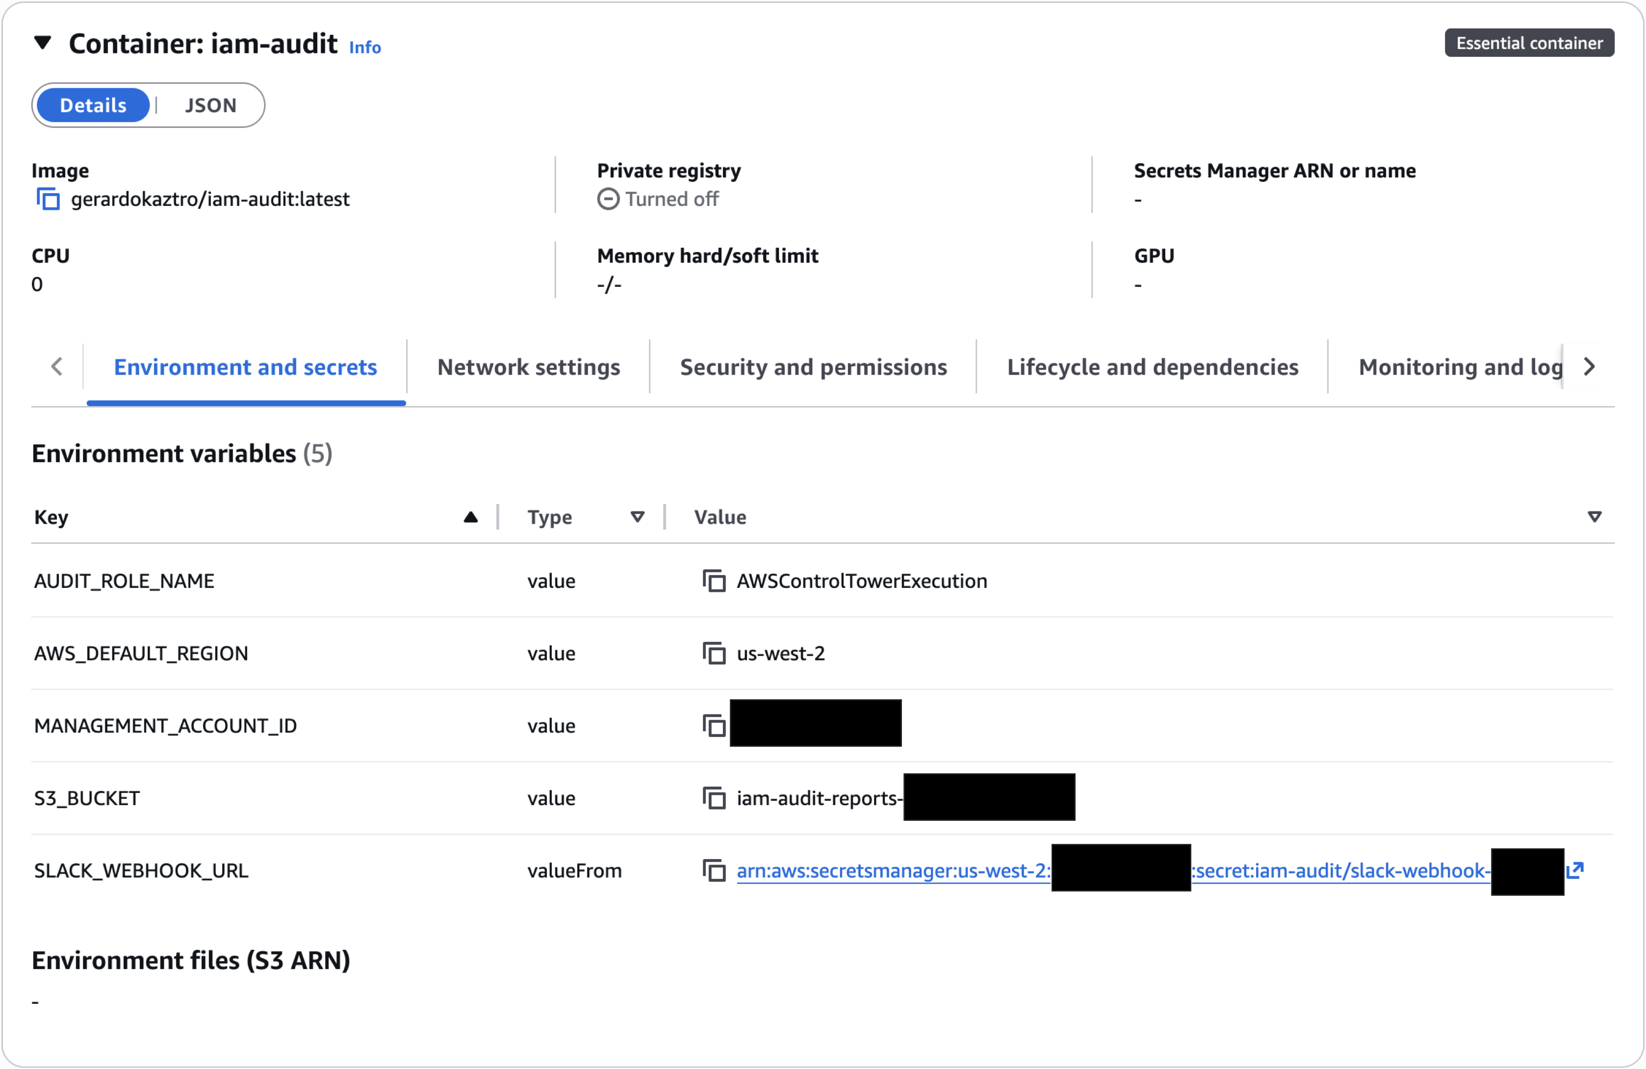Image resolution: width=1646 pixels, height=1069 pixels.
Task: Switch to JSON view
Action: click(x=210, y=104)
